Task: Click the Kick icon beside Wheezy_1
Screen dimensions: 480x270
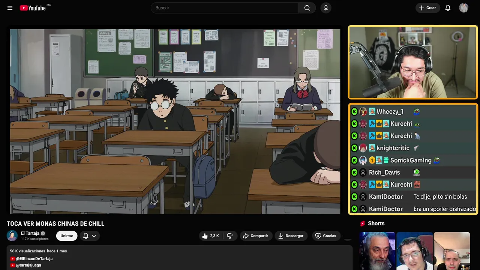Action: (x=354, y=111)
